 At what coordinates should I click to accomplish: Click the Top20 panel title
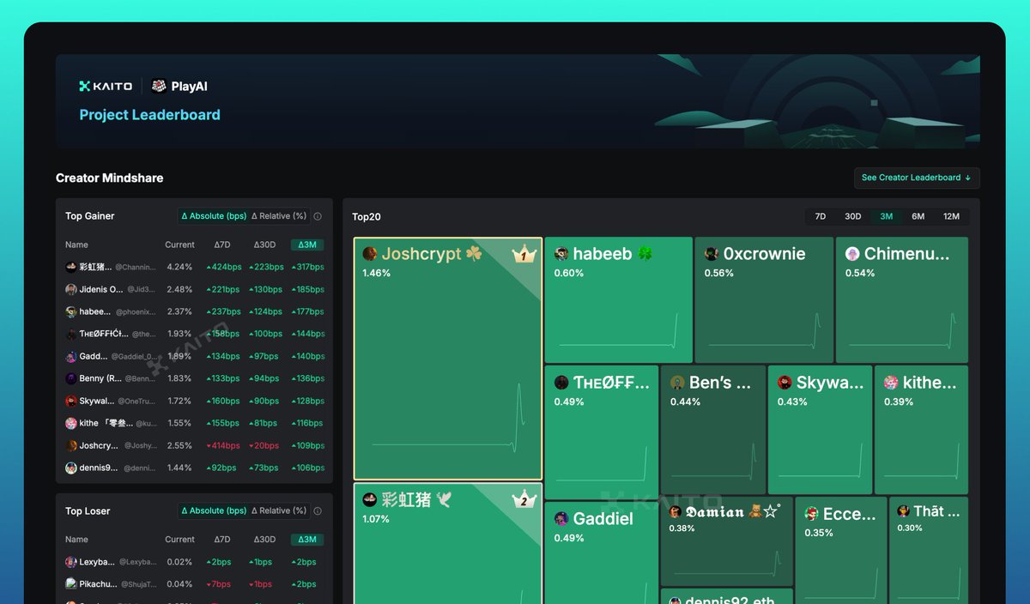click(367, 217)
